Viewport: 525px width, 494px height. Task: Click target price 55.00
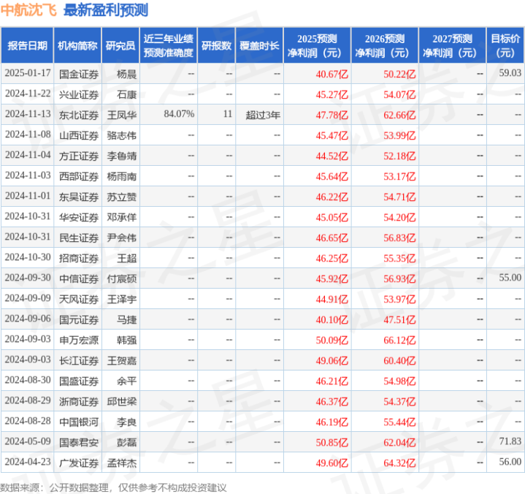[x=510, y=278]
